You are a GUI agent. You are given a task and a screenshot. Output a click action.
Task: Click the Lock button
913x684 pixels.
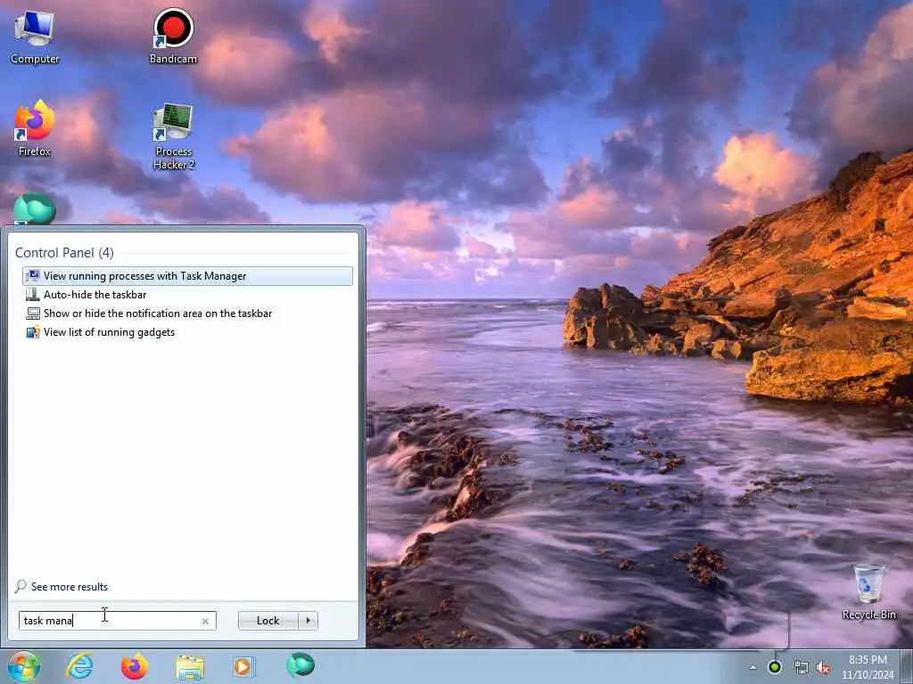click(267, 621)
